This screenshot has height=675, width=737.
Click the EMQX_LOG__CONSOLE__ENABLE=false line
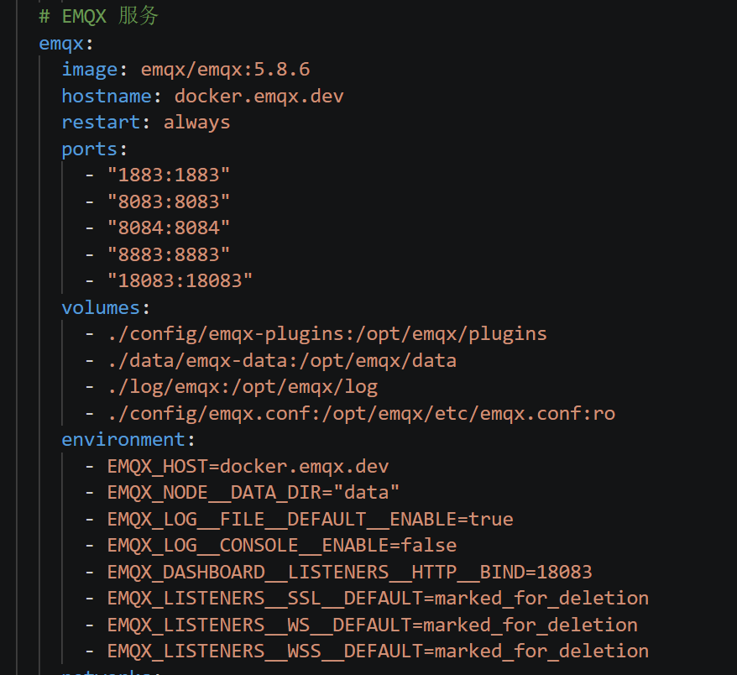[x=282, y=546]
